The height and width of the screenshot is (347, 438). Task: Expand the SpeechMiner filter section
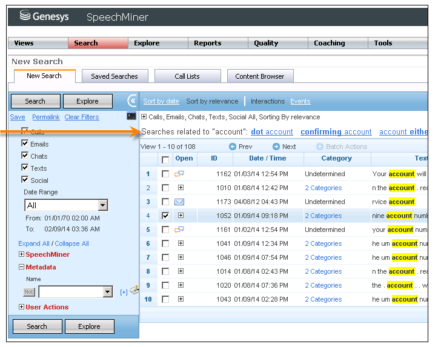tap(22, 255)
